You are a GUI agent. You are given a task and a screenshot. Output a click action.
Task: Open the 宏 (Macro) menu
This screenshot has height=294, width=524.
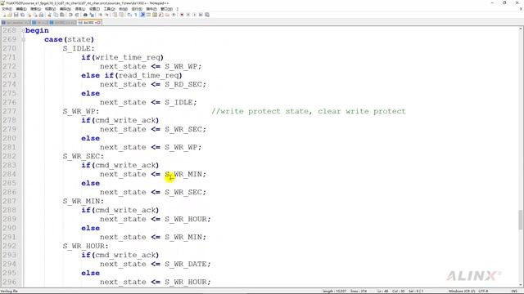pos(123,9)
